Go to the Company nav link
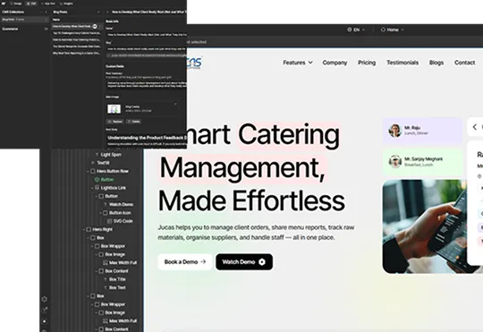The width and height of the screenshot is (483, 332). (x=335, y=63)
